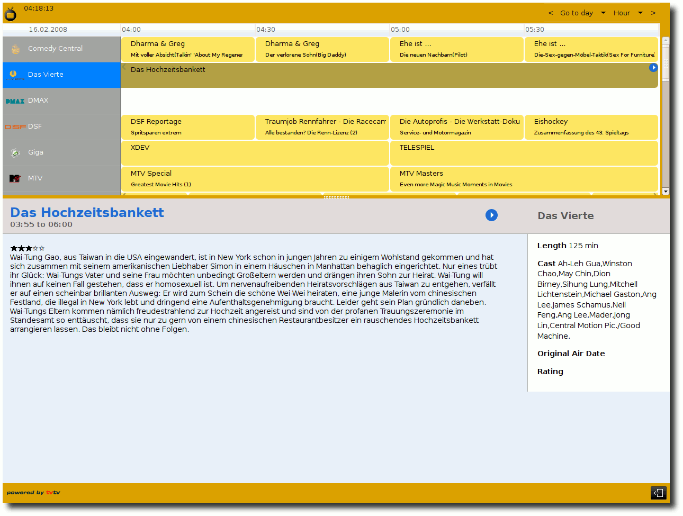Open Traumjob Rennfahrer program block
This screenshot has height=516, width=683.
[x=322, y=127]
